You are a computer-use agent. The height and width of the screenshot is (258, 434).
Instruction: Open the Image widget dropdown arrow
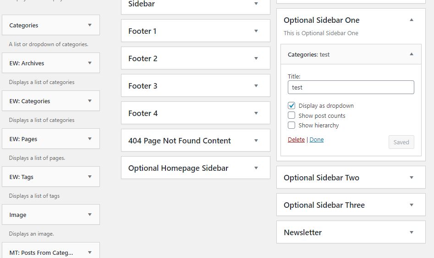[x=90, y=215]
